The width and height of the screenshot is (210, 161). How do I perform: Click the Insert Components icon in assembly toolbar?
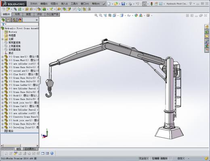(x=8, y=9)
